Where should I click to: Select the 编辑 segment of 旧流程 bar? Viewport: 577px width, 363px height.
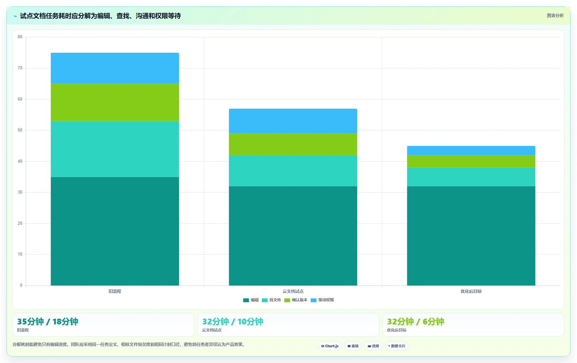115,231
